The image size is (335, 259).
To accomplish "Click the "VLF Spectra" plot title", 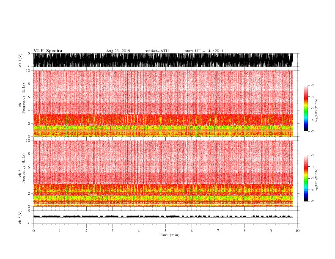I will (x=48, y=51).
